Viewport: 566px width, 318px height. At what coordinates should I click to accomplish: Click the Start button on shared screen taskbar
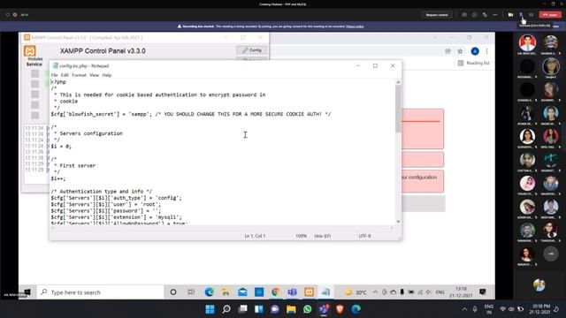coord(27,292)
